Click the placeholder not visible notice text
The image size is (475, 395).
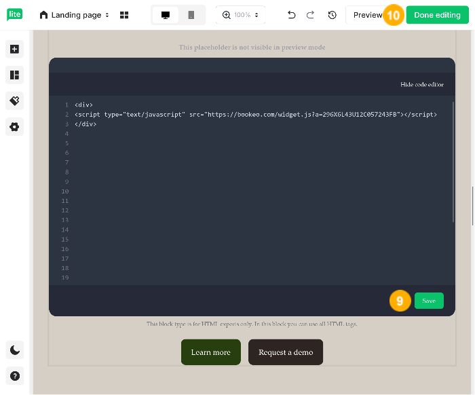(252, 48)
